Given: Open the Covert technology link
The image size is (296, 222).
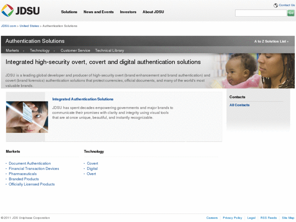Looking at the screenshot, I should click(x=92, y=163).
